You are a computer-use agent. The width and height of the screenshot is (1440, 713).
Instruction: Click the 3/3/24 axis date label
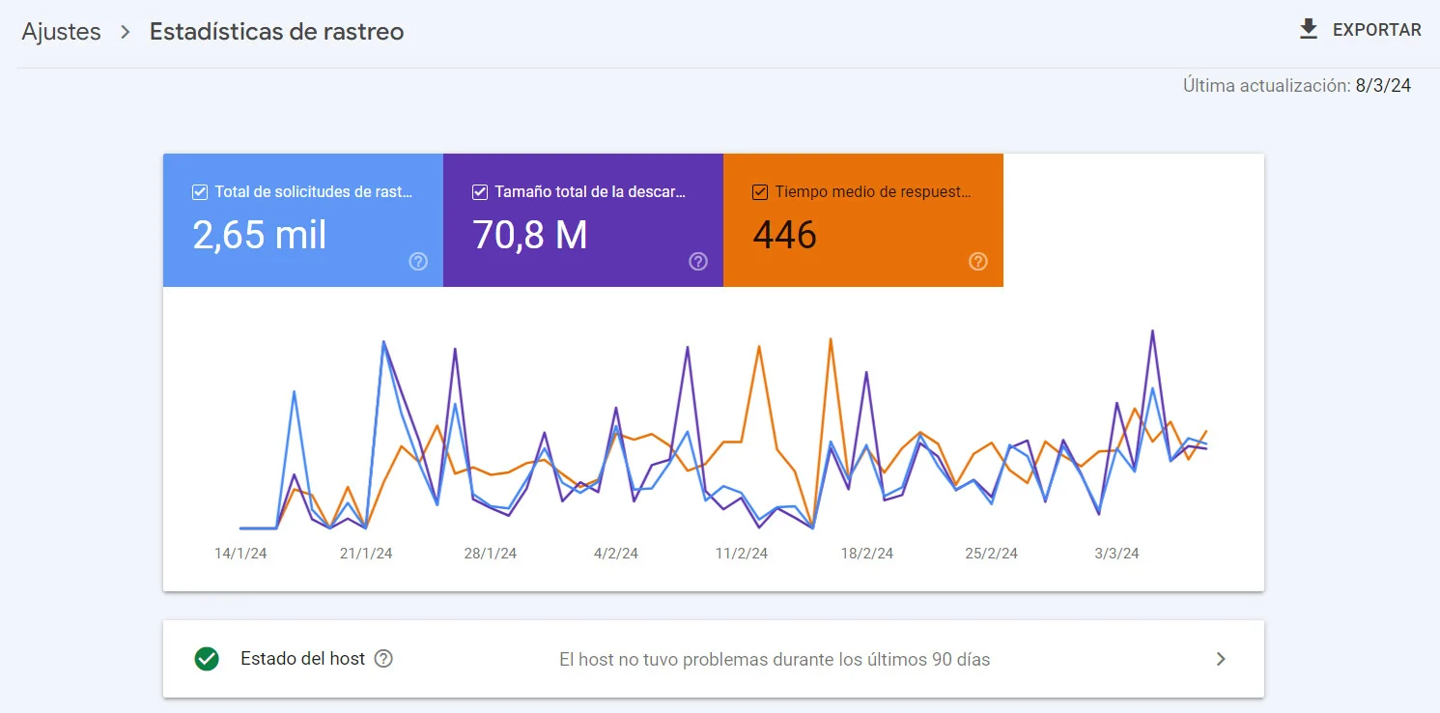[1117, 554]
